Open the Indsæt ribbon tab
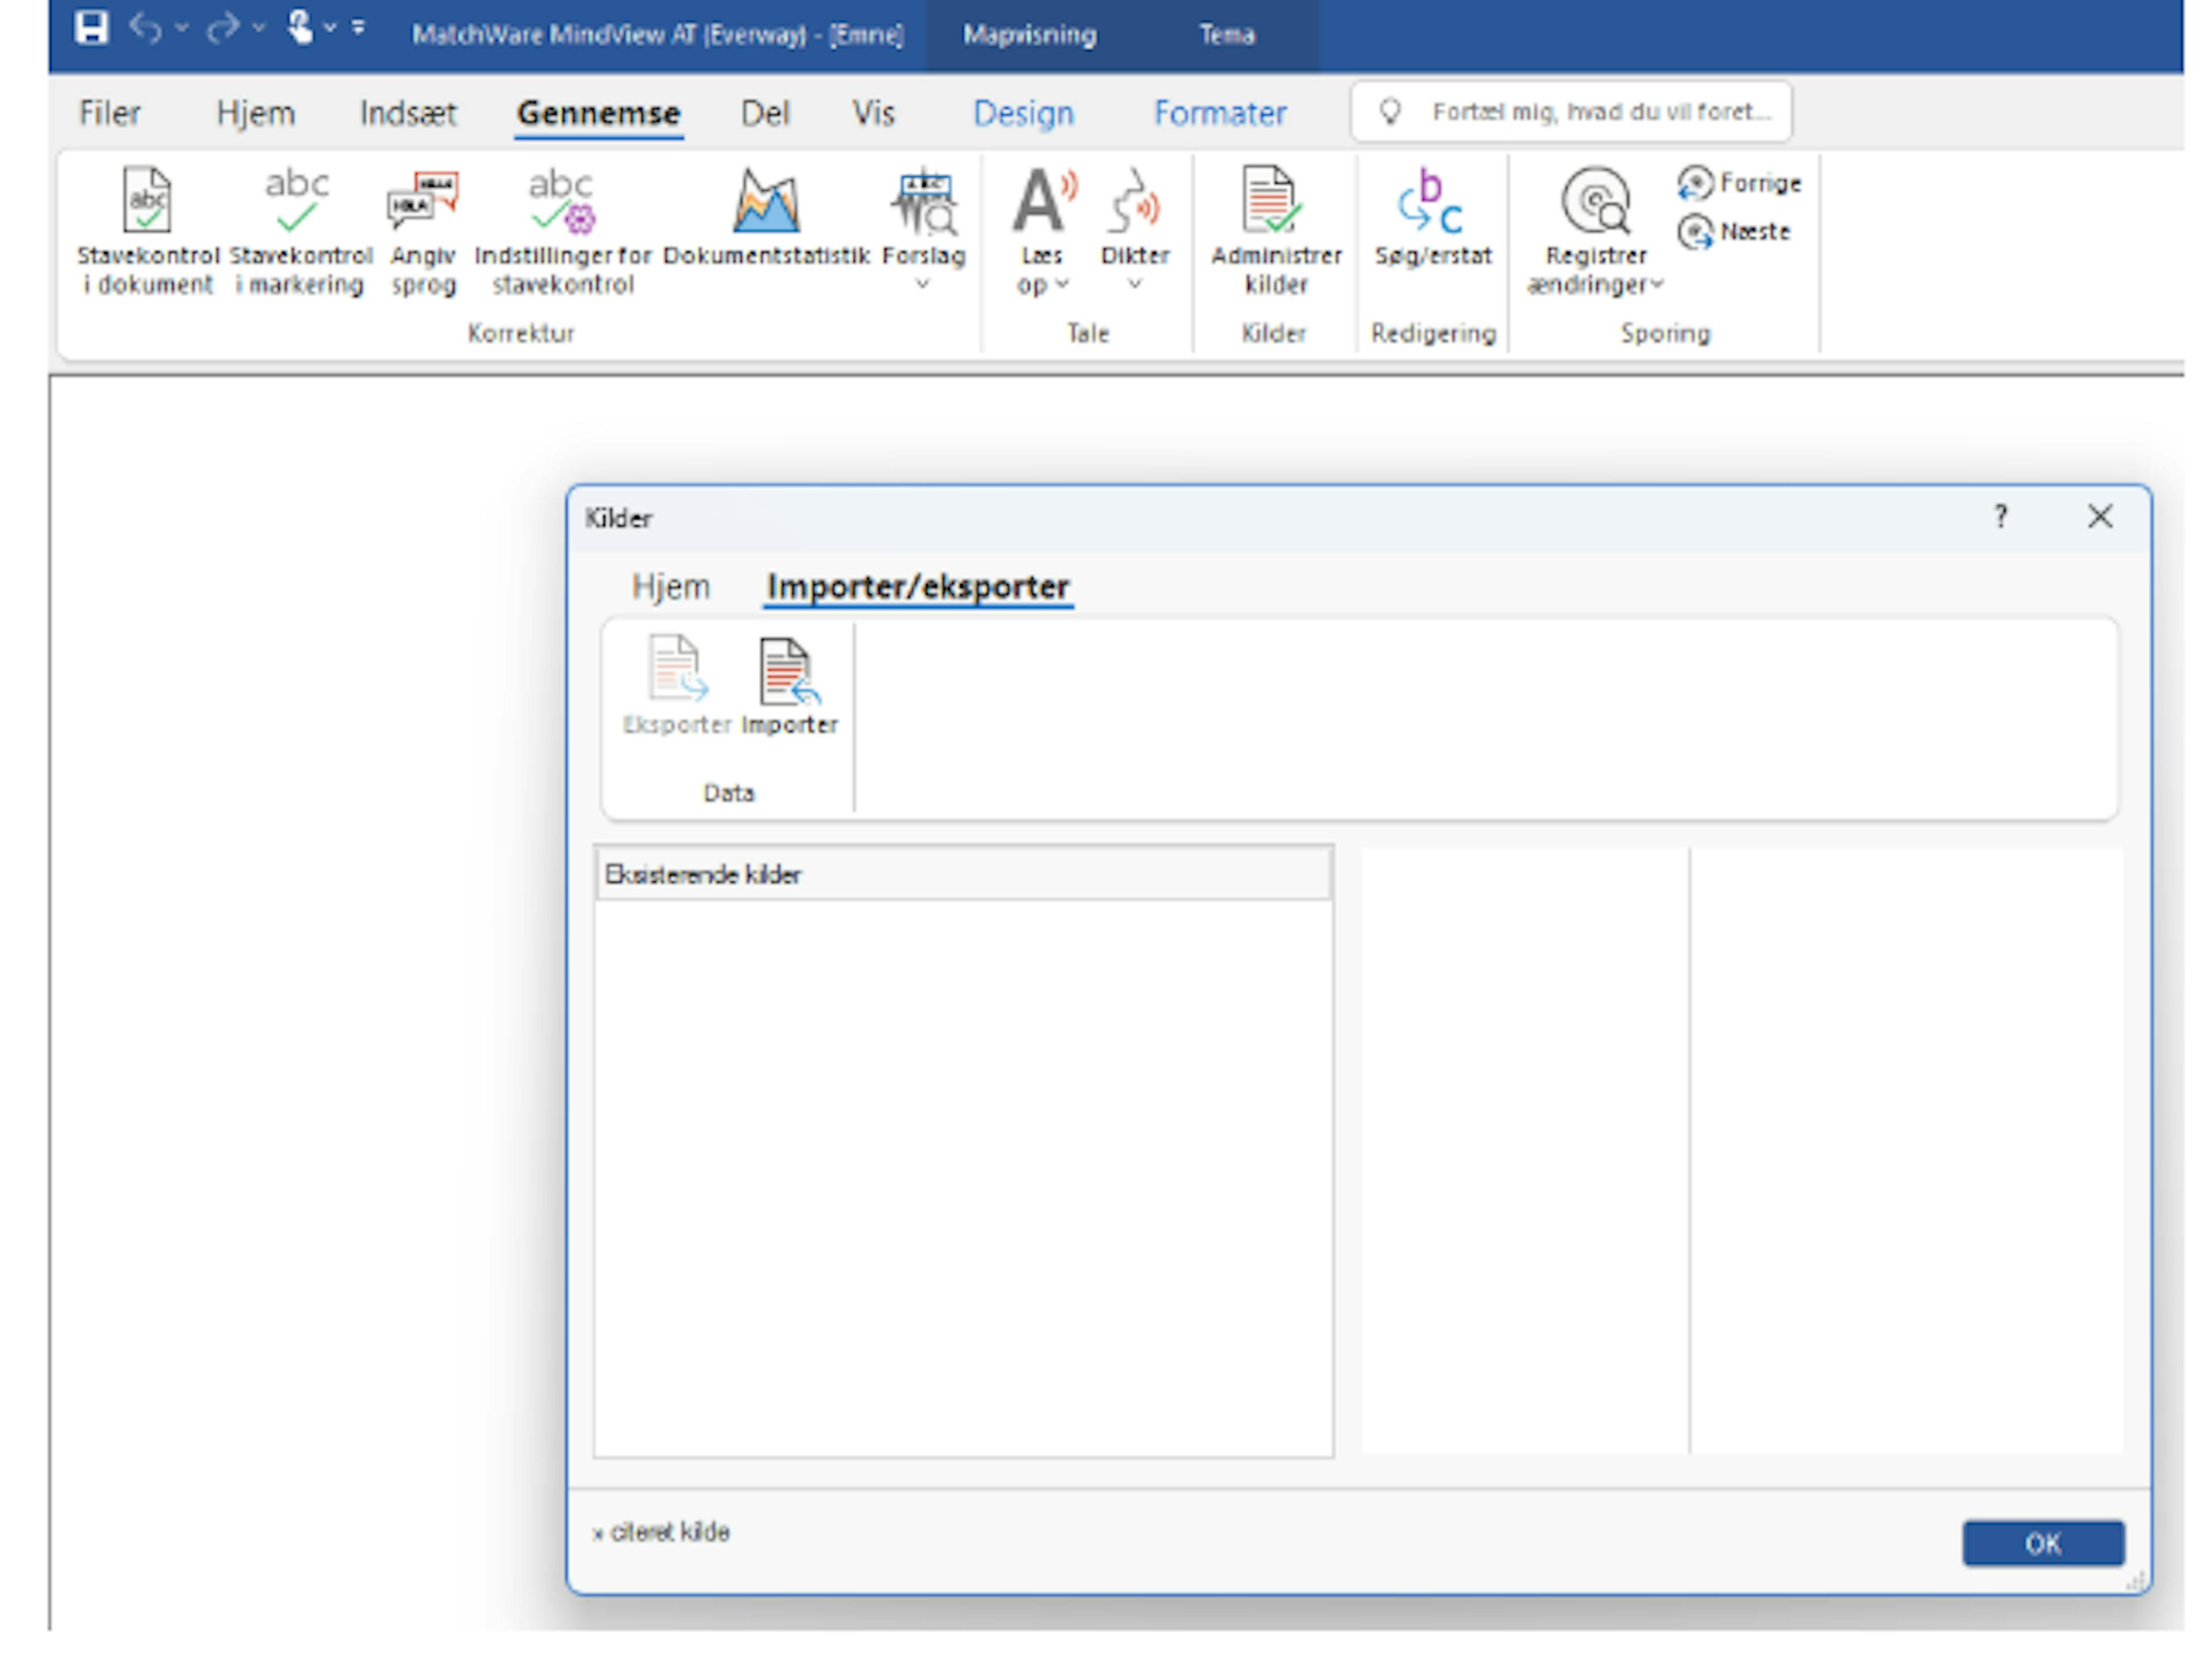The width and height of the screenshot is (2212, 1672). pyautogui.click(x=408, y=113)
